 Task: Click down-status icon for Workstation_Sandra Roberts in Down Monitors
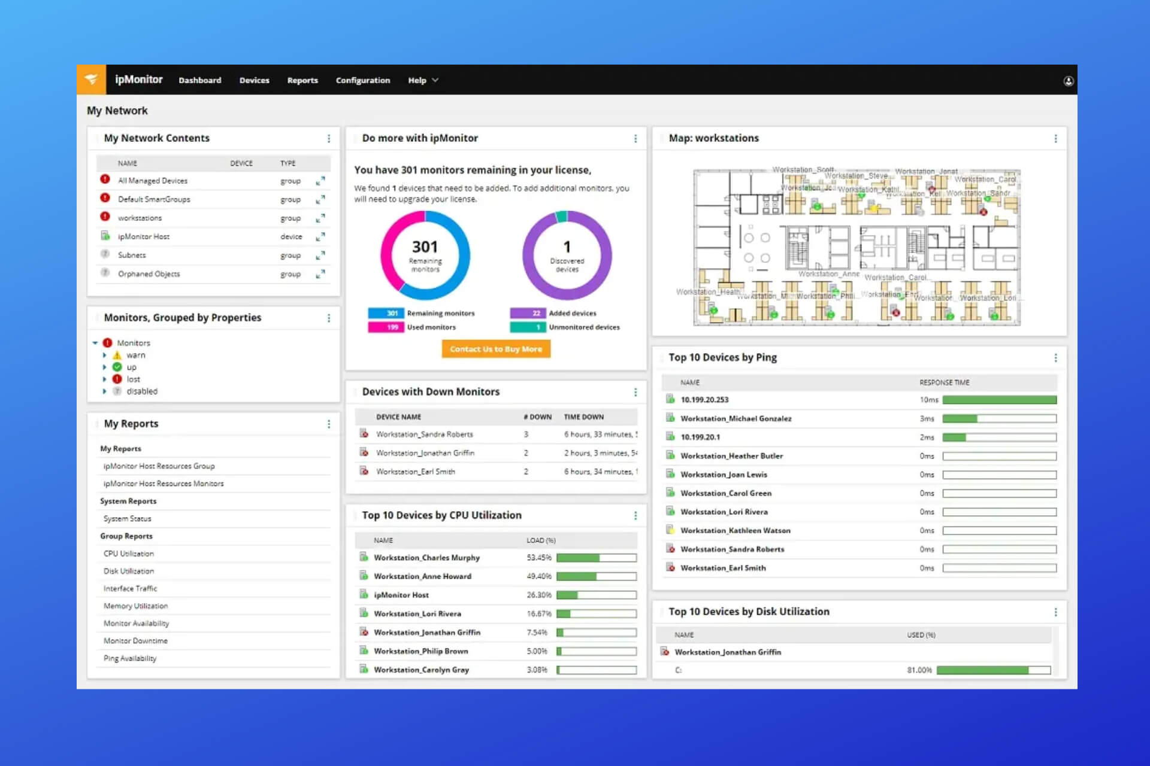coord(364,433)
